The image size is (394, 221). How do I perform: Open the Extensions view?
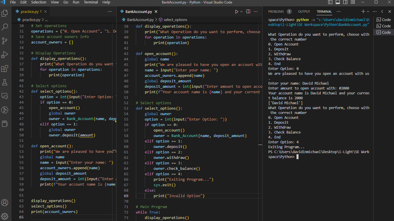coord(5,68)
